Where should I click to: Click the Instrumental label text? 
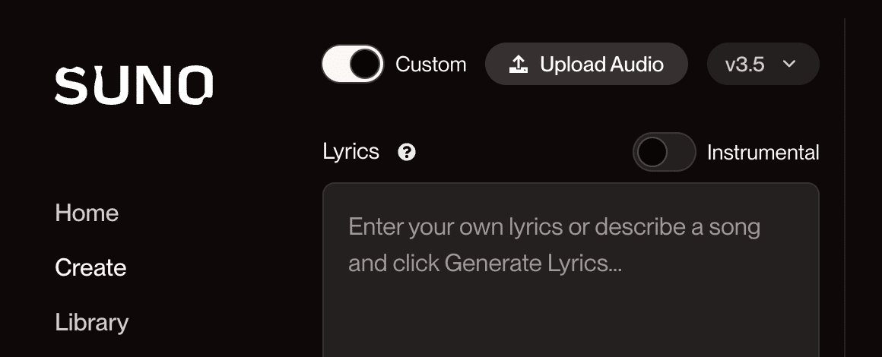(x=763, y=153)
